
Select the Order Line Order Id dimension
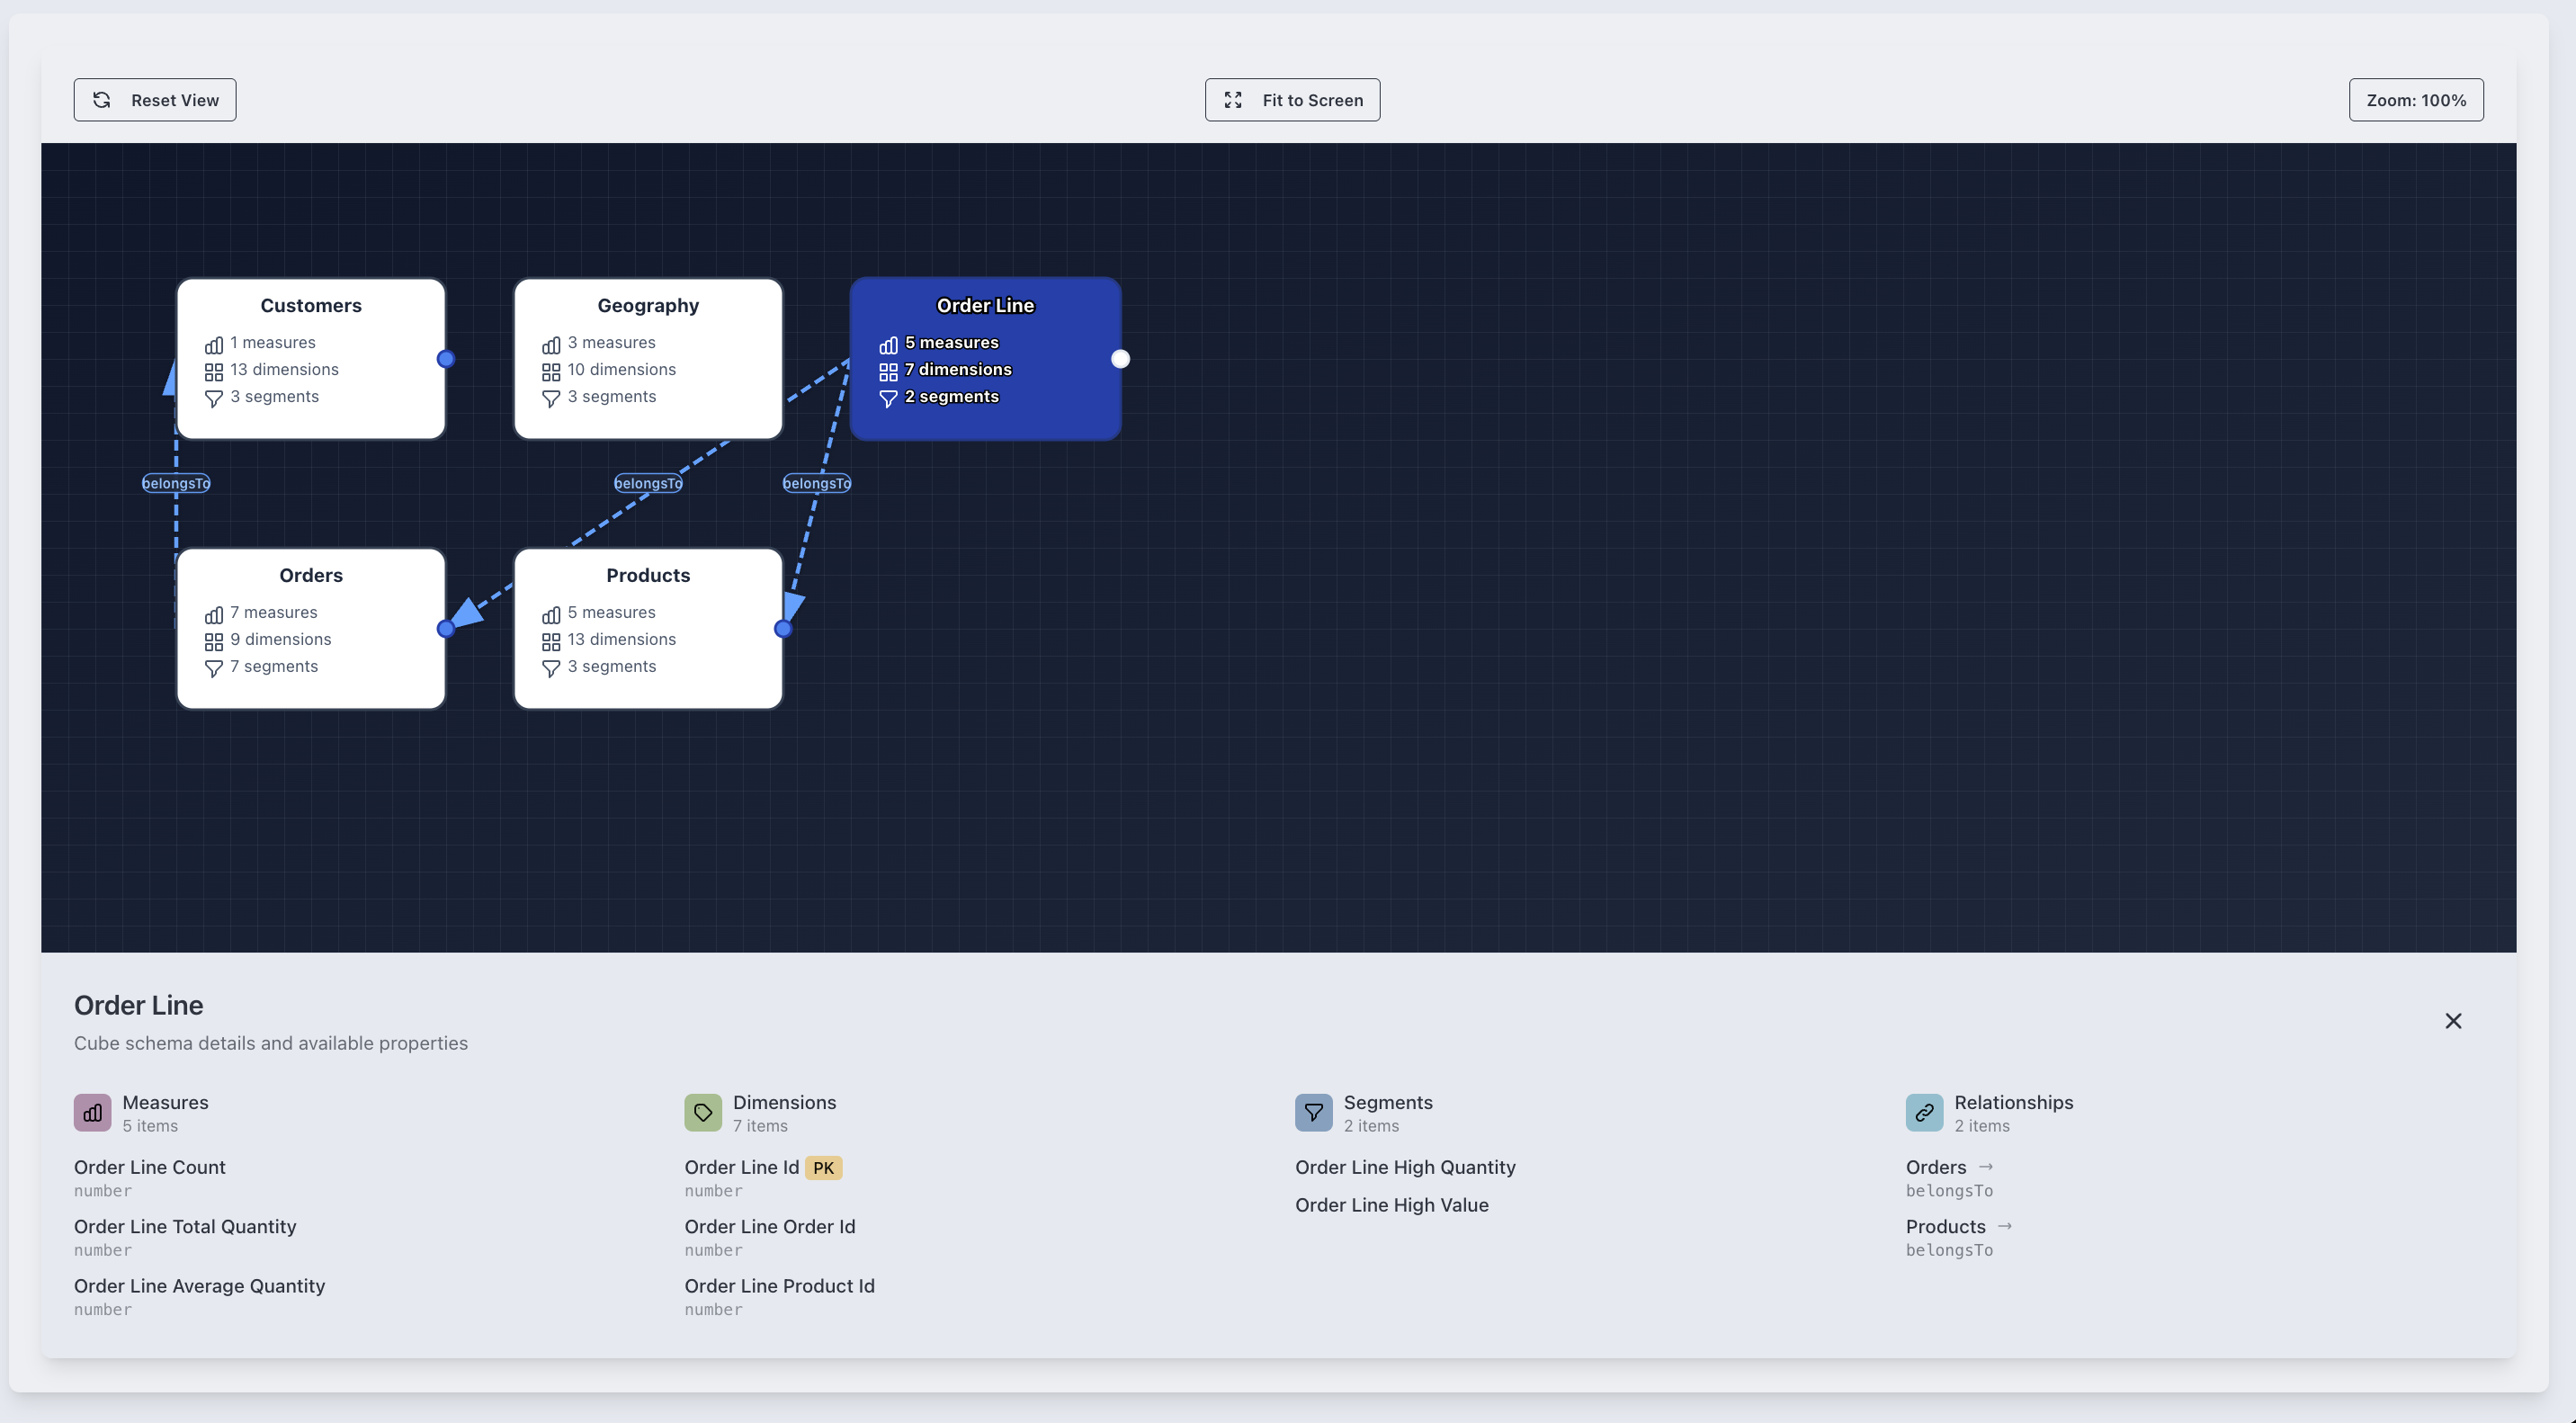[770, 1226]
